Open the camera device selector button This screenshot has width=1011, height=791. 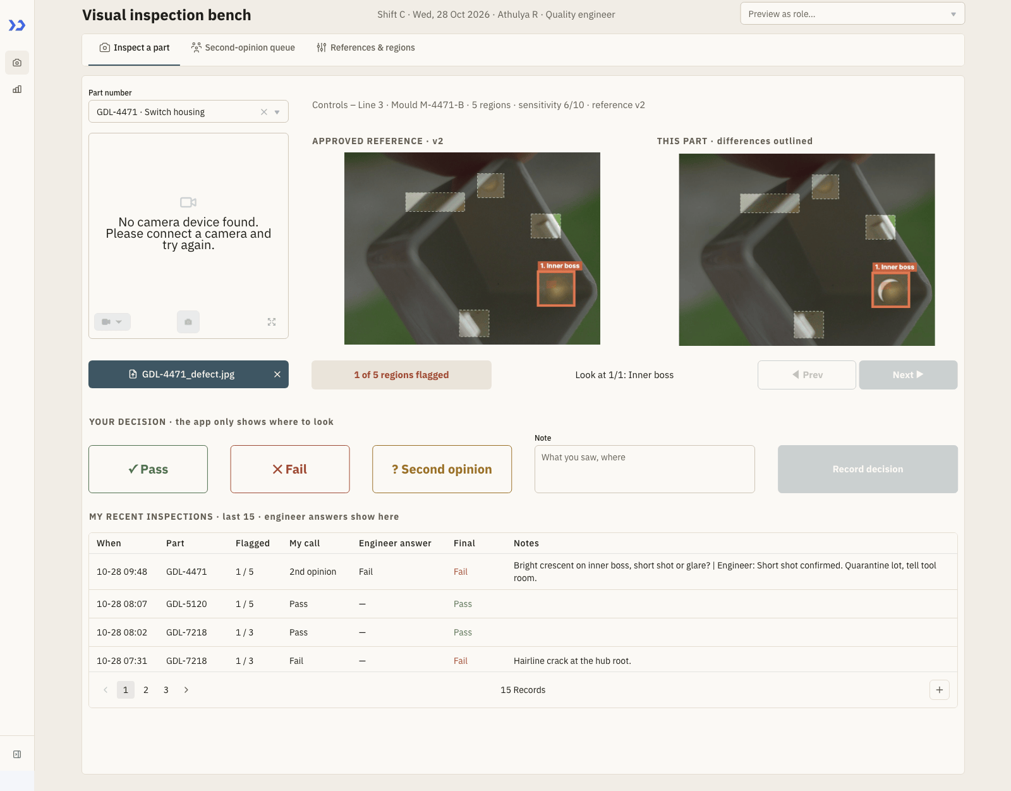pyautogui.click(x=112, y=322)
